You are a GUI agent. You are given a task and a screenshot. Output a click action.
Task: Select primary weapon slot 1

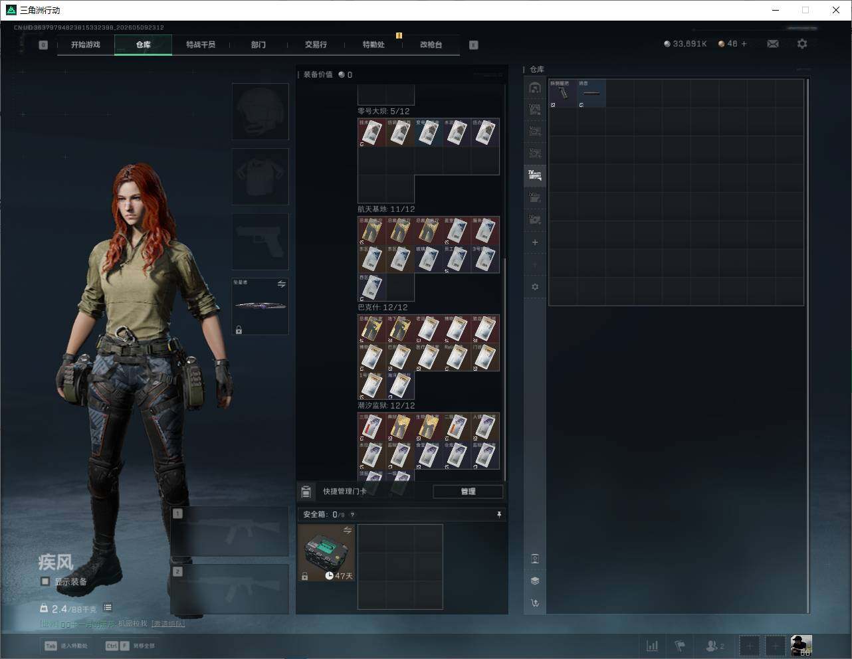[230, 531]
